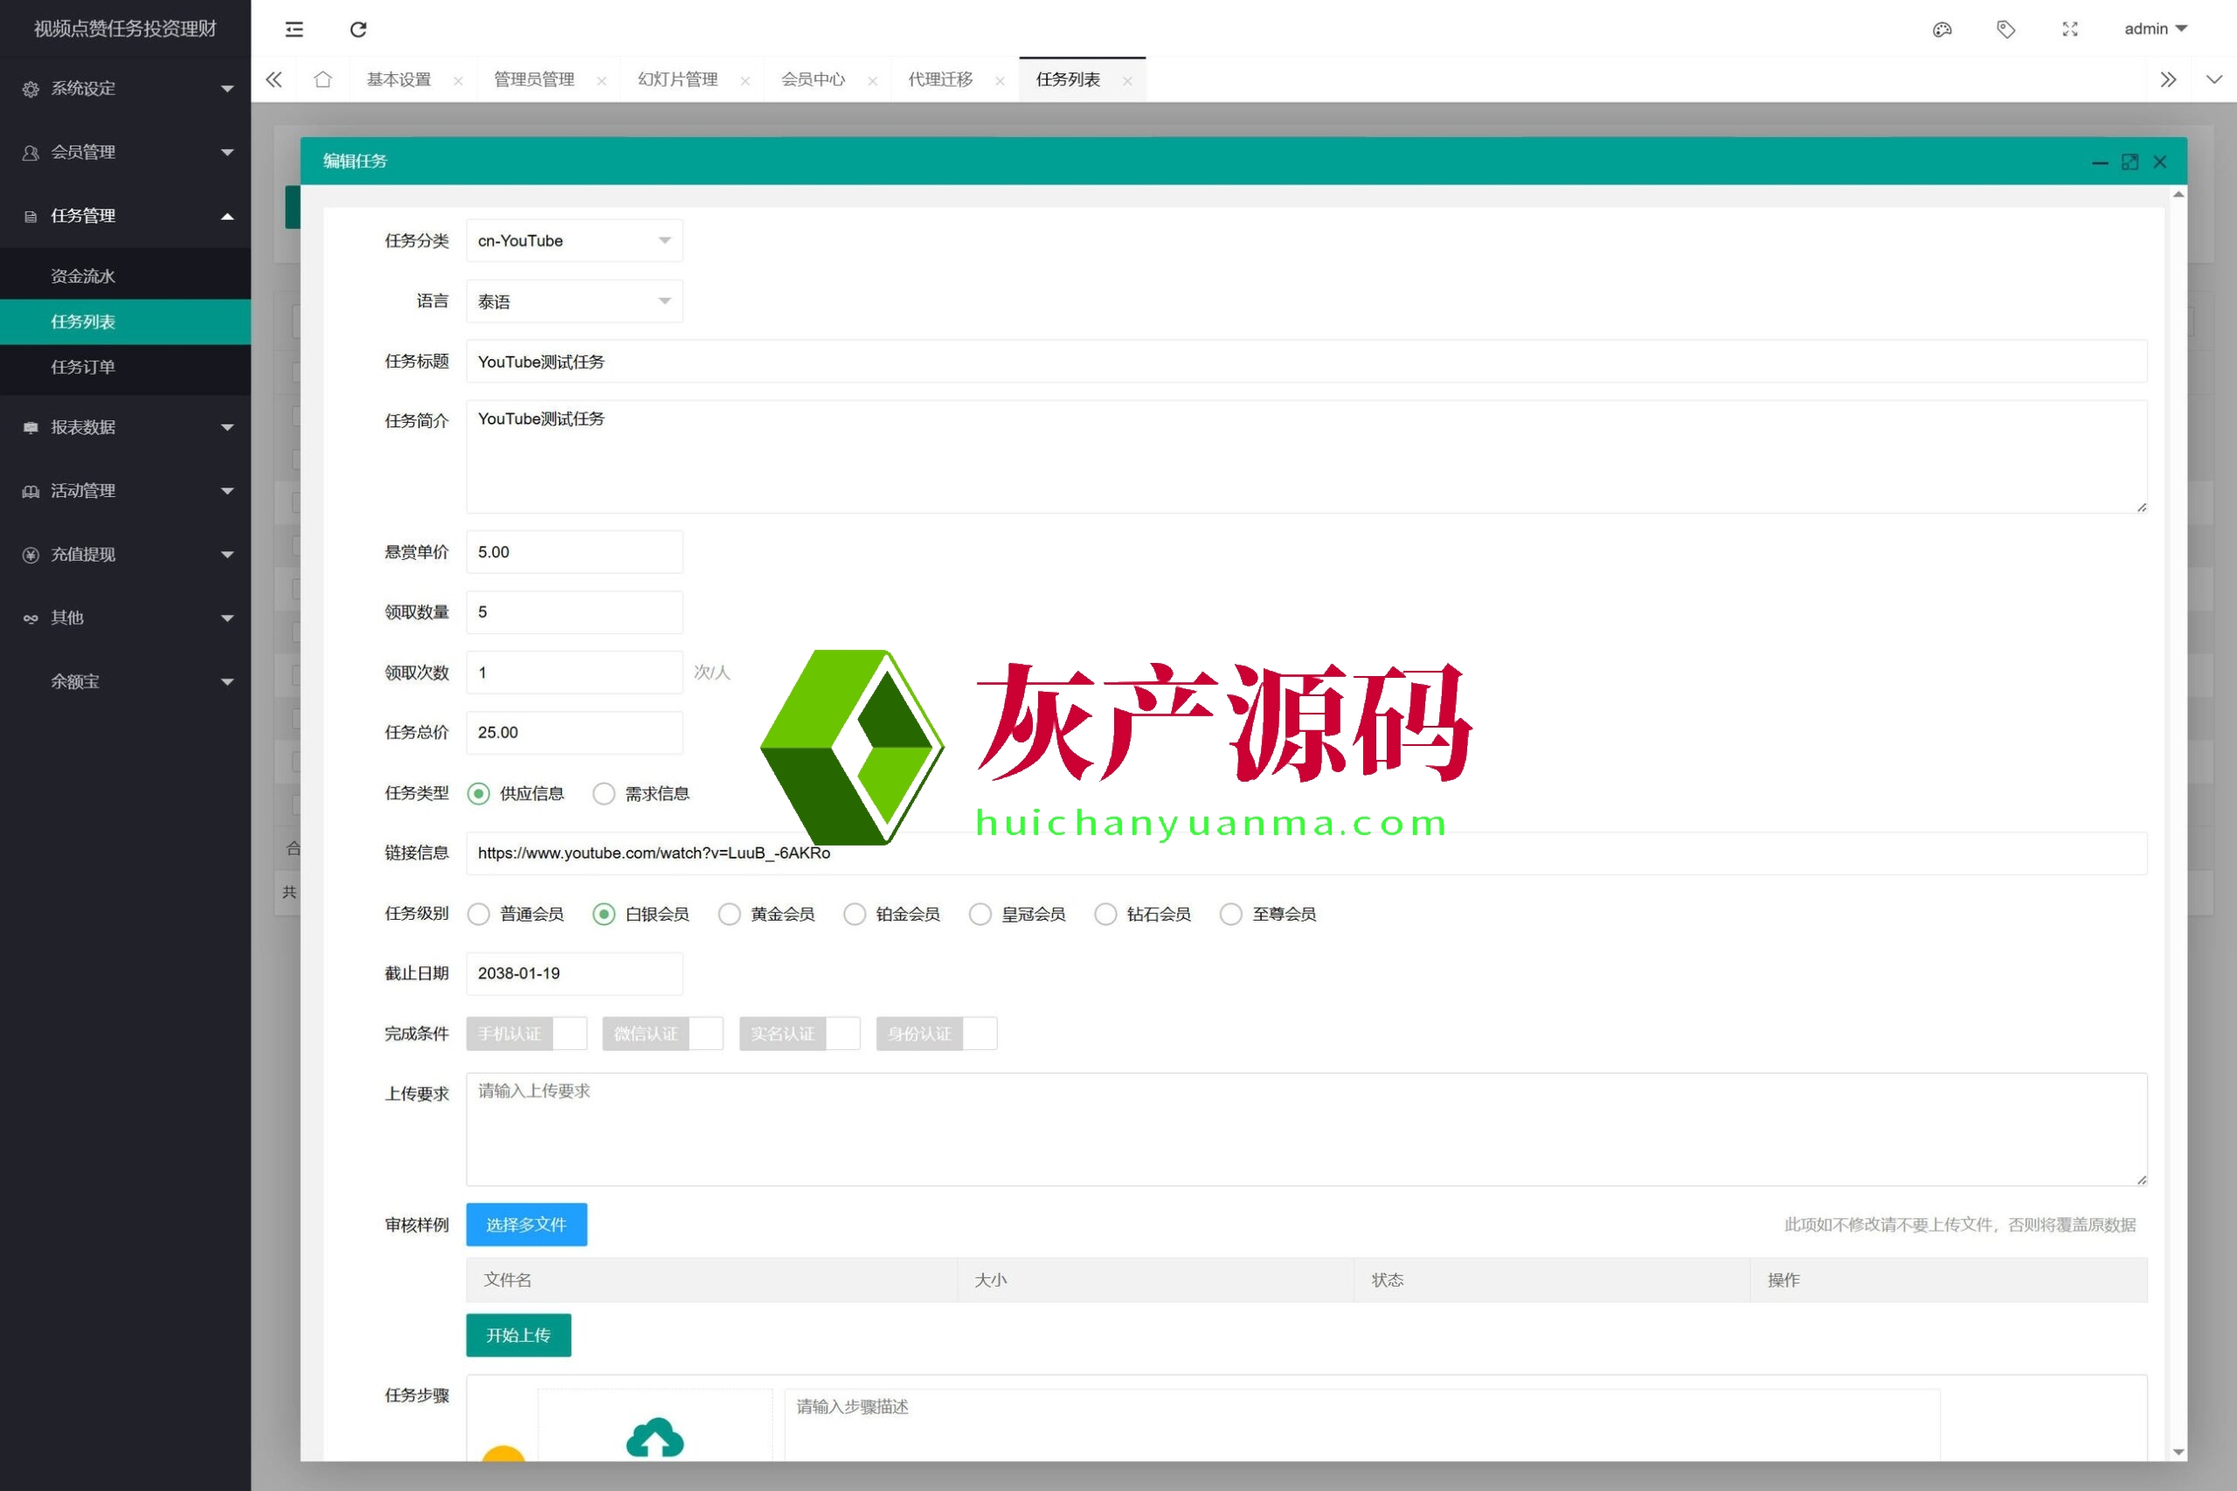The image size is (2237, 1491).
Task: Open the 任务分类 cn-YouTube dropdown
Action: click(573, 242)
